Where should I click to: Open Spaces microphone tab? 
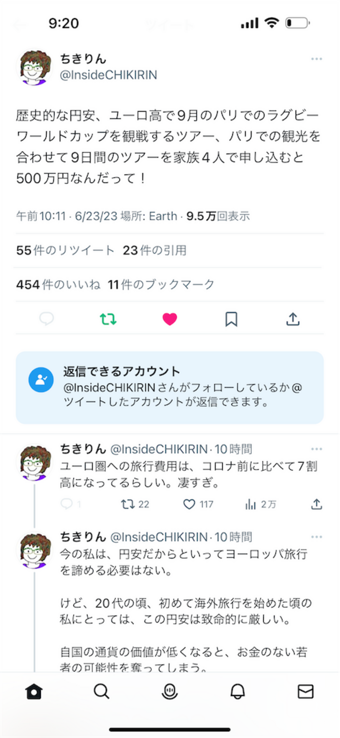click(x=170, y=692)
